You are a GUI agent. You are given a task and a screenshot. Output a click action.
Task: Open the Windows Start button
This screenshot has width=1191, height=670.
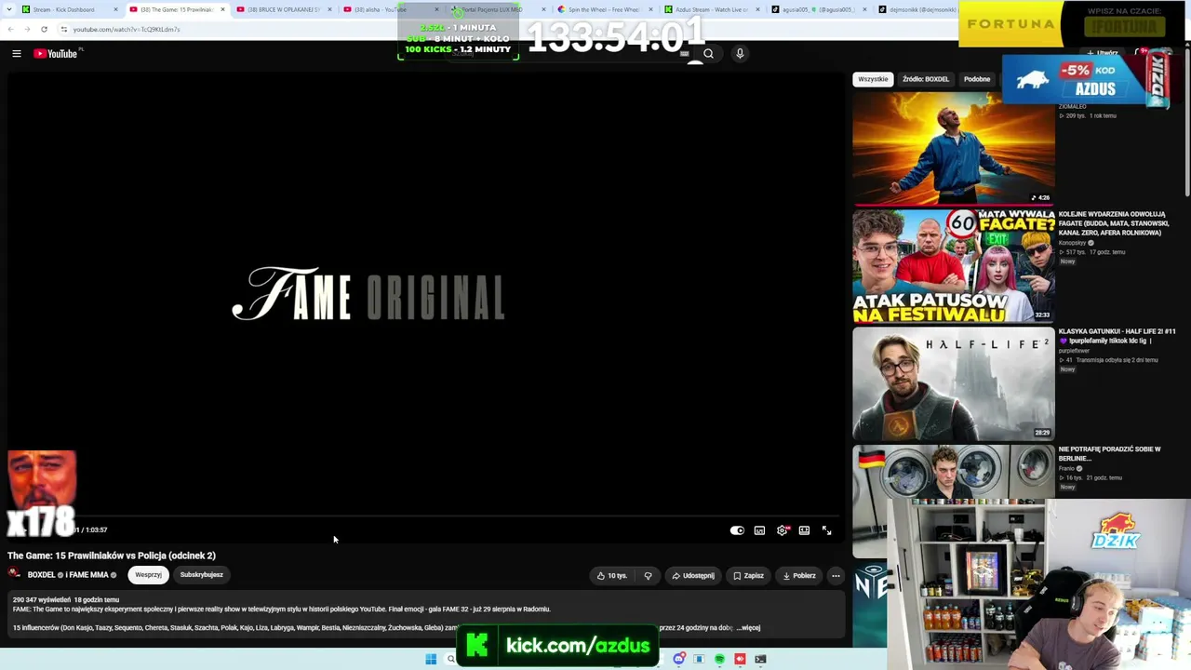(x=431, y=659)
